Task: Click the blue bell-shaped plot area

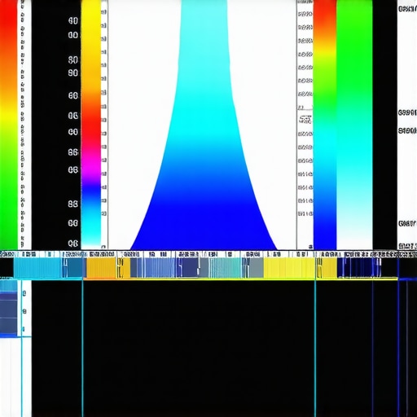Action: coord(204,125)
